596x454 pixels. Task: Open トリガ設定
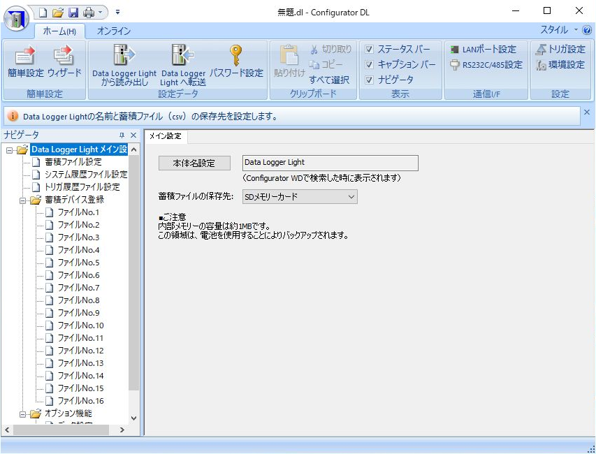tap(560, 50)
